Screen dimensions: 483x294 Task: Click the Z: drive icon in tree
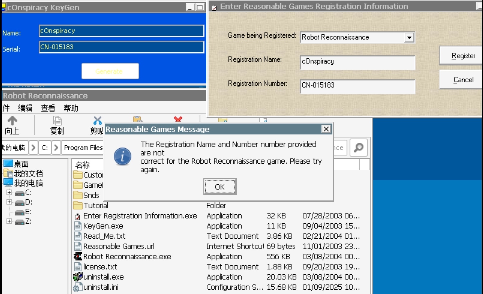20,222
